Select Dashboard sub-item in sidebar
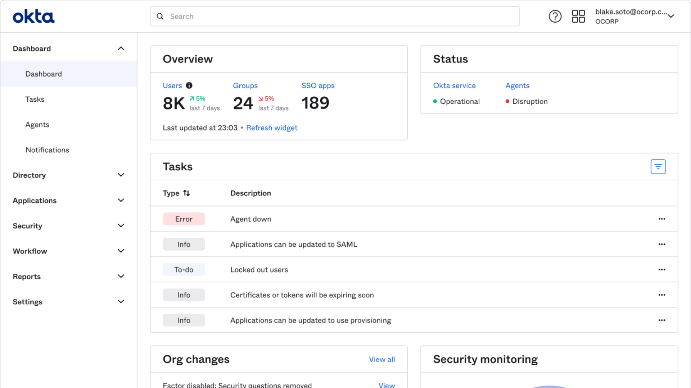 click(x=68, y=74)
